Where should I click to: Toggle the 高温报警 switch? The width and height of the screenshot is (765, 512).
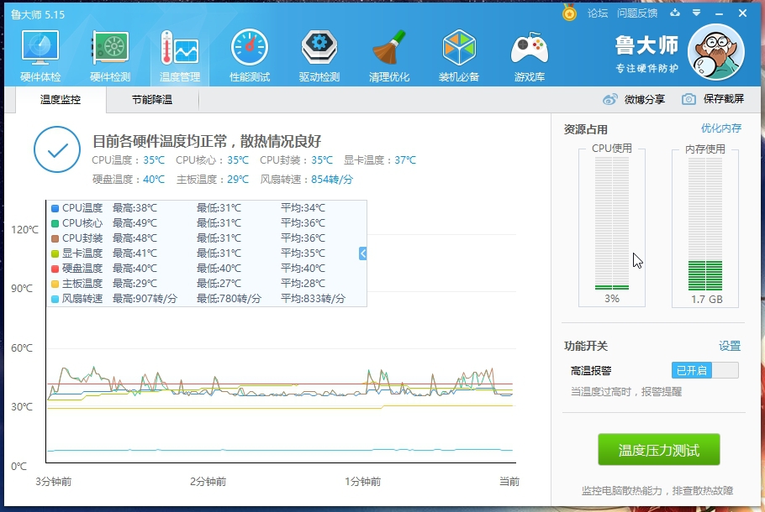(705, 371)
